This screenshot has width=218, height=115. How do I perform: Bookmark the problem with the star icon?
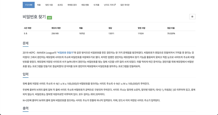(192, 17)
